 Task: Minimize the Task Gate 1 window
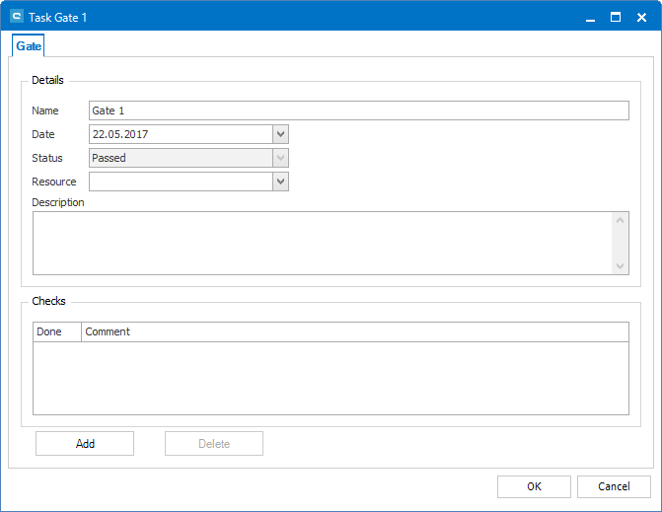pyautogui.click(x=590, y=17)
